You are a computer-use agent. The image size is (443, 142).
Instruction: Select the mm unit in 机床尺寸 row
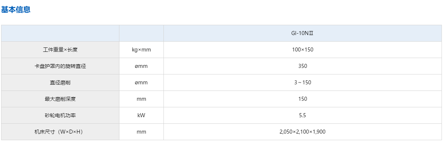(141, 132)
